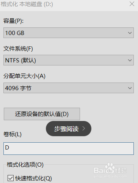This screenshot has height=183, width=138.
Task: Click the 格式化选项(O) group heading
Action: [x=25, y=165]
